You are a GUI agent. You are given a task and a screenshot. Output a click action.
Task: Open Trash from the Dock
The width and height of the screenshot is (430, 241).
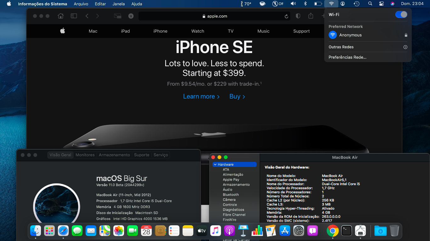coord(394,231)
